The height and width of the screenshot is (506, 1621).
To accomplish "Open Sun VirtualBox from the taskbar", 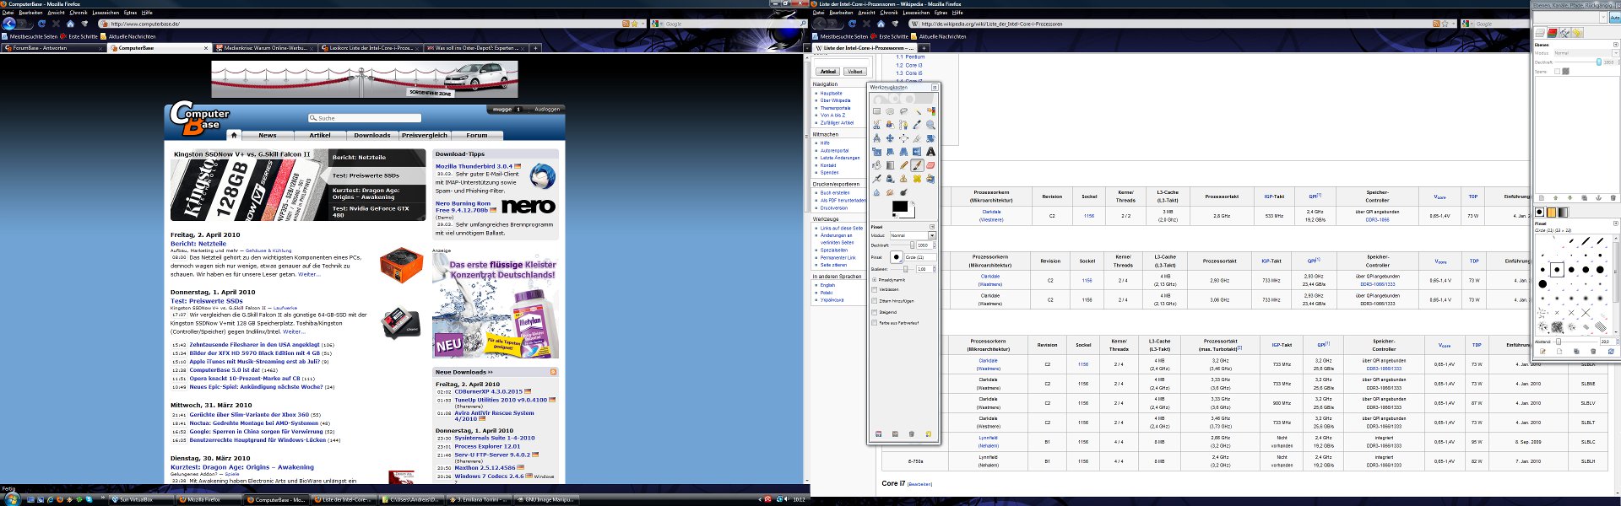I will 143,499.
